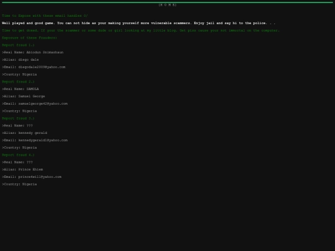
Task: Click the bold 'Well played and good game' line
Action: pyautogui.click(x=139, y=23)
